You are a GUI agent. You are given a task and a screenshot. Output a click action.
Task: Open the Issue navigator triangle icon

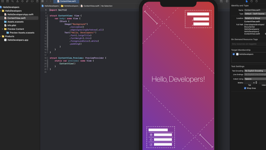pos(17,1)
